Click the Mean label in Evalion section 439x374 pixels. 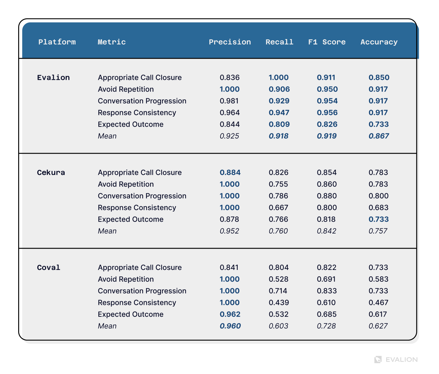[x=107, y=136]
